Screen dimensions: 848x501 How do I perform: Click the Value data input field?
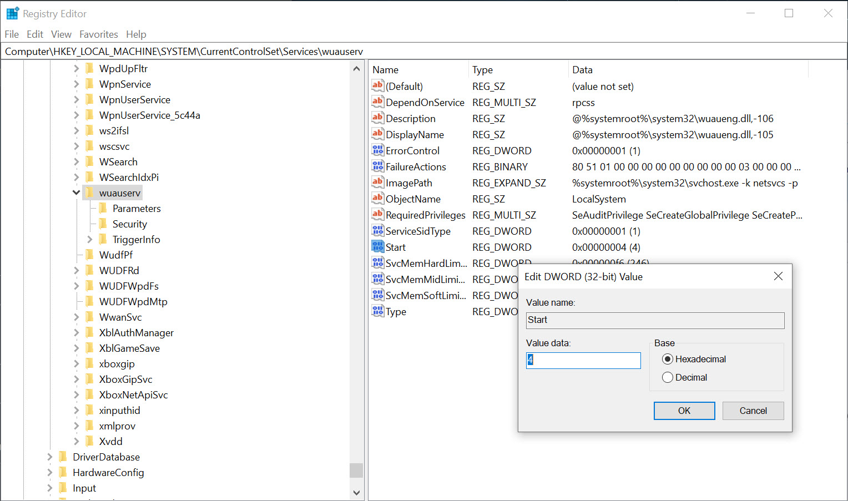coord(583,360)
